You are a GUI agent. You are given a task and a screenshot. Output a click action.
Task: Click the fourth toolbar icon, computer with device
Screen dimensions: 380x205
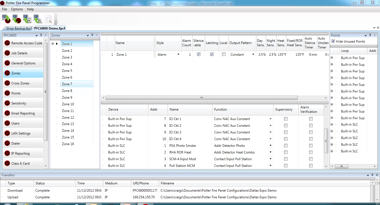(x=38, y=19)
